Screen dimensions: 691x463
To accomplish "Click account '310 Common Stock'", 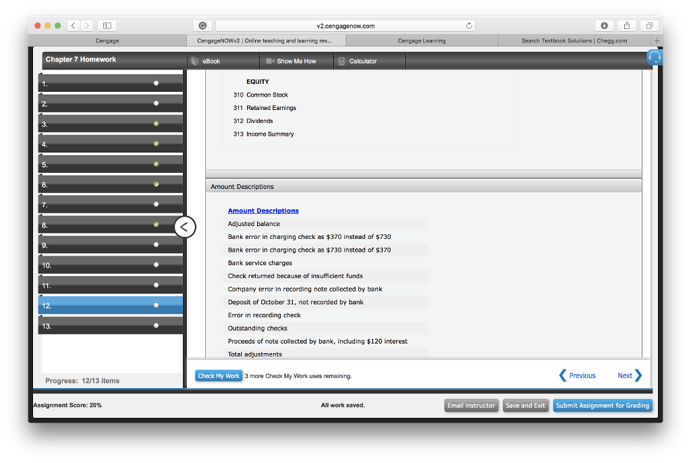I will (260, 94).
